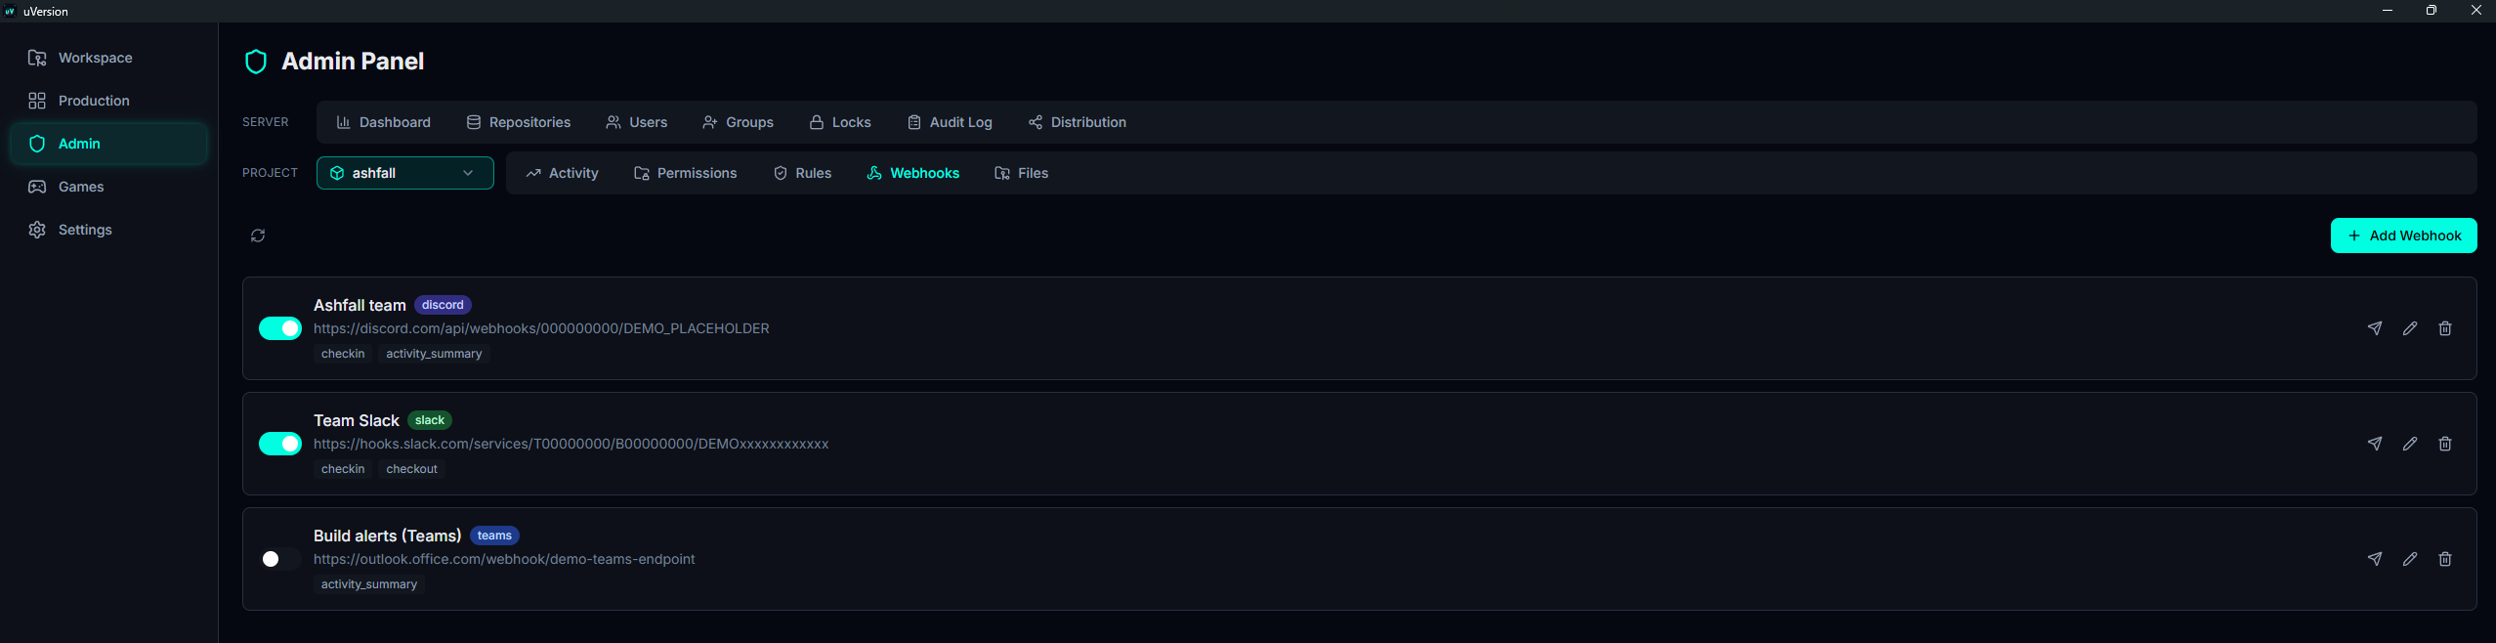
Task: Click checkin tag on Ashfall team
Action: (343, 354)
